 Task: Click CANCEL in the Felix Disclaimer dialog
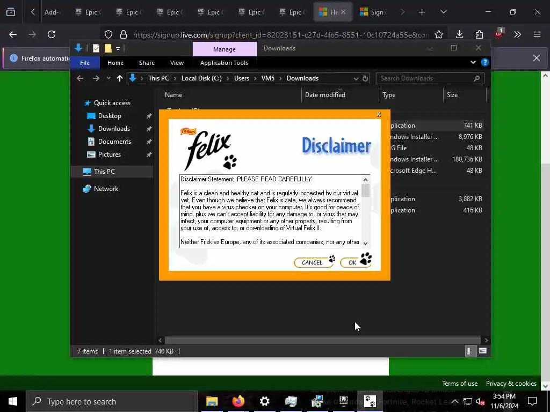point(313,262)
